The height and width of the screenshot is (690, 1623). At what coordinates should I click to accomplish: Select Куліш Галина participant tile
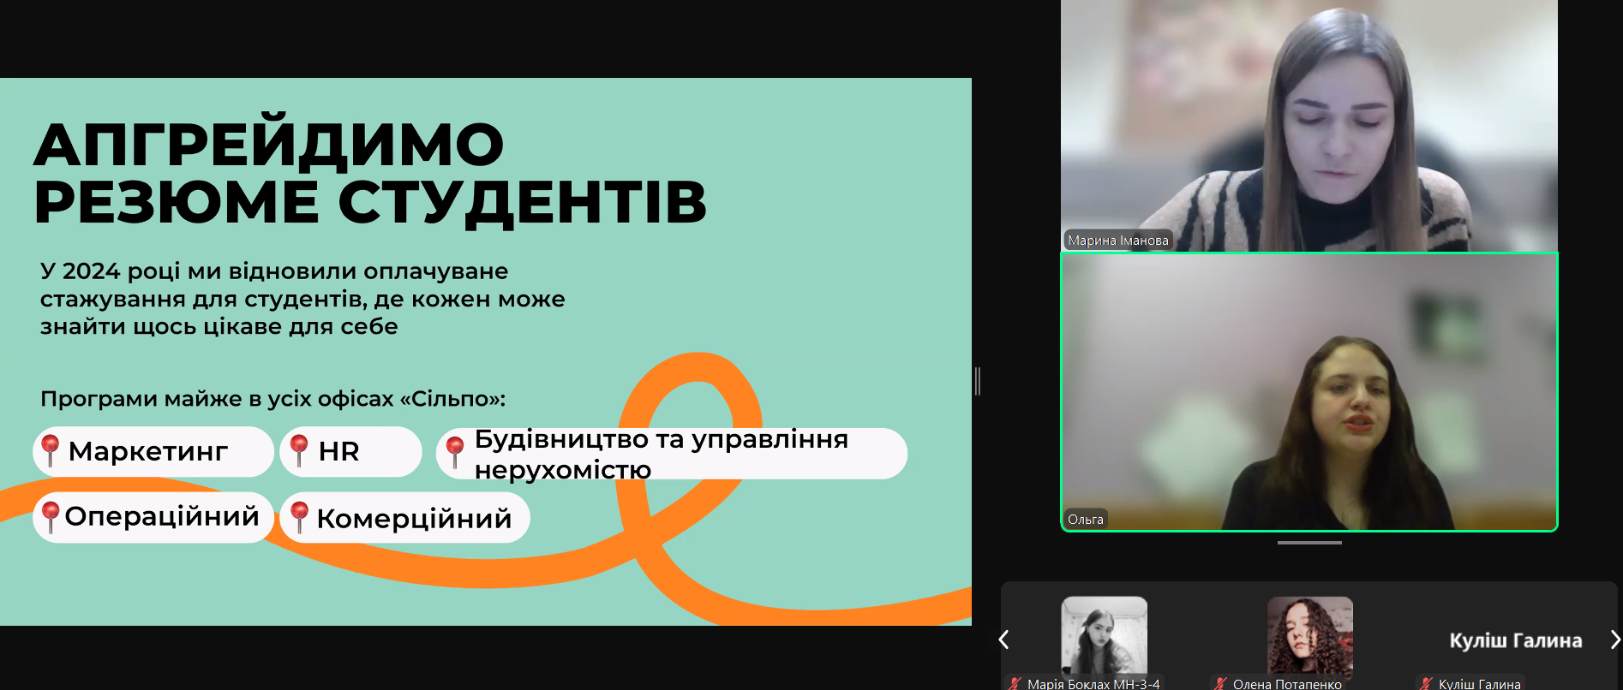(1515, 640)
